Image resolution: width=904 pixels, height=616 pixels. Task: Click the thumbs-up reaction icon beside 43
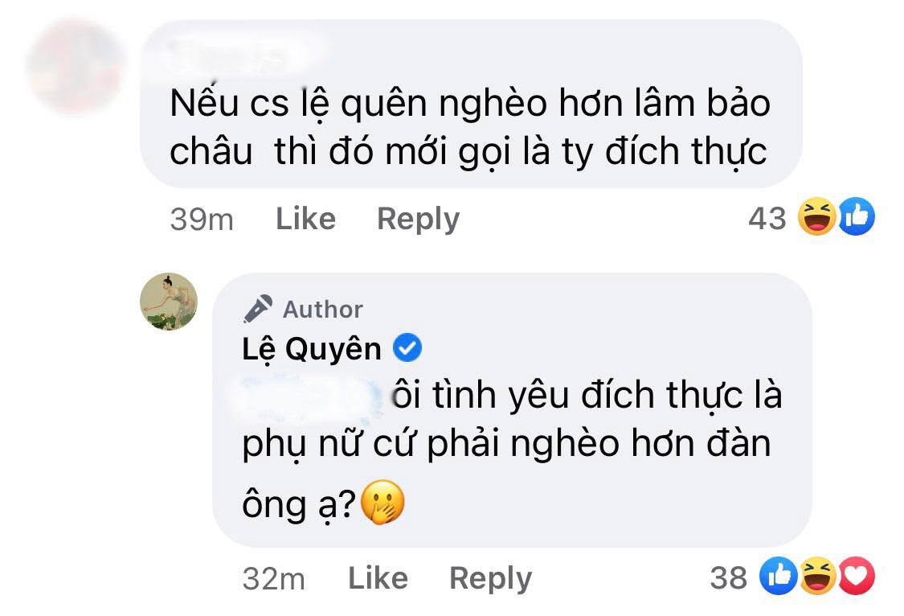pos(857,217)
